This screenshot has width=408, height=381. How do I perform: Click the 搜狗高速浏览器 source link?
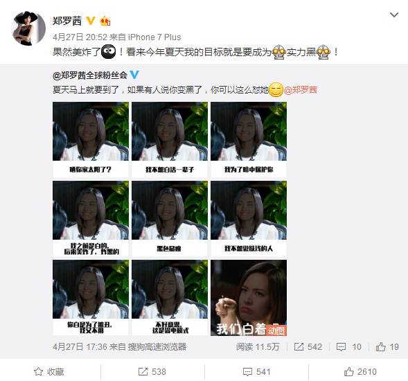tap(157, 346)
